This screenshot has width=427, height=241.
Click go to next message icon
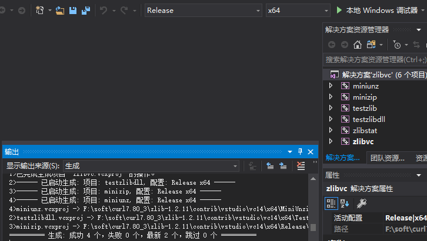[x=283, y=166]
